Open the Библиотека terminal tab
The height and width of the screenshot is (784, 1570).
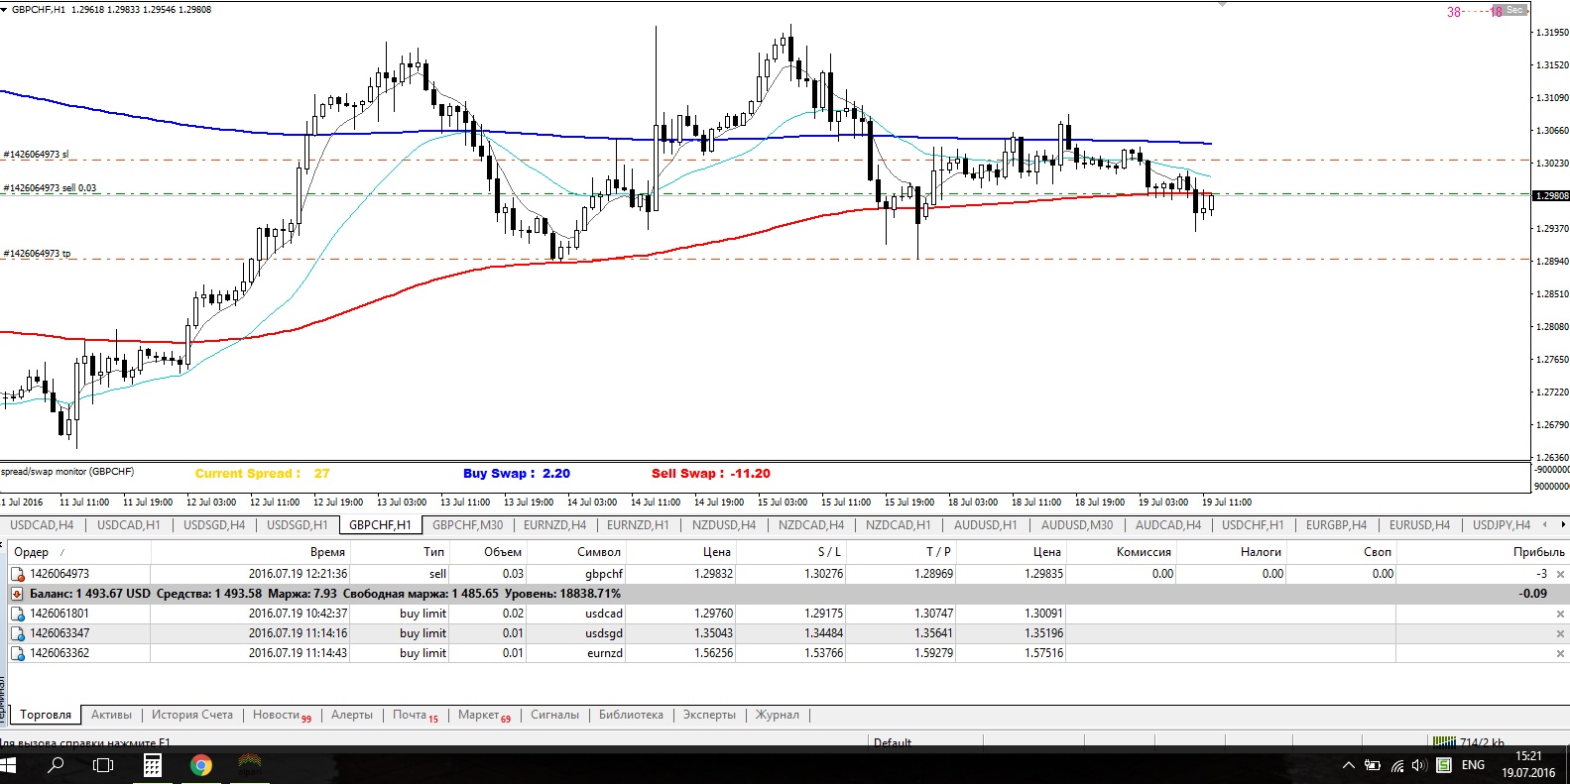click(x=631, y=715)
